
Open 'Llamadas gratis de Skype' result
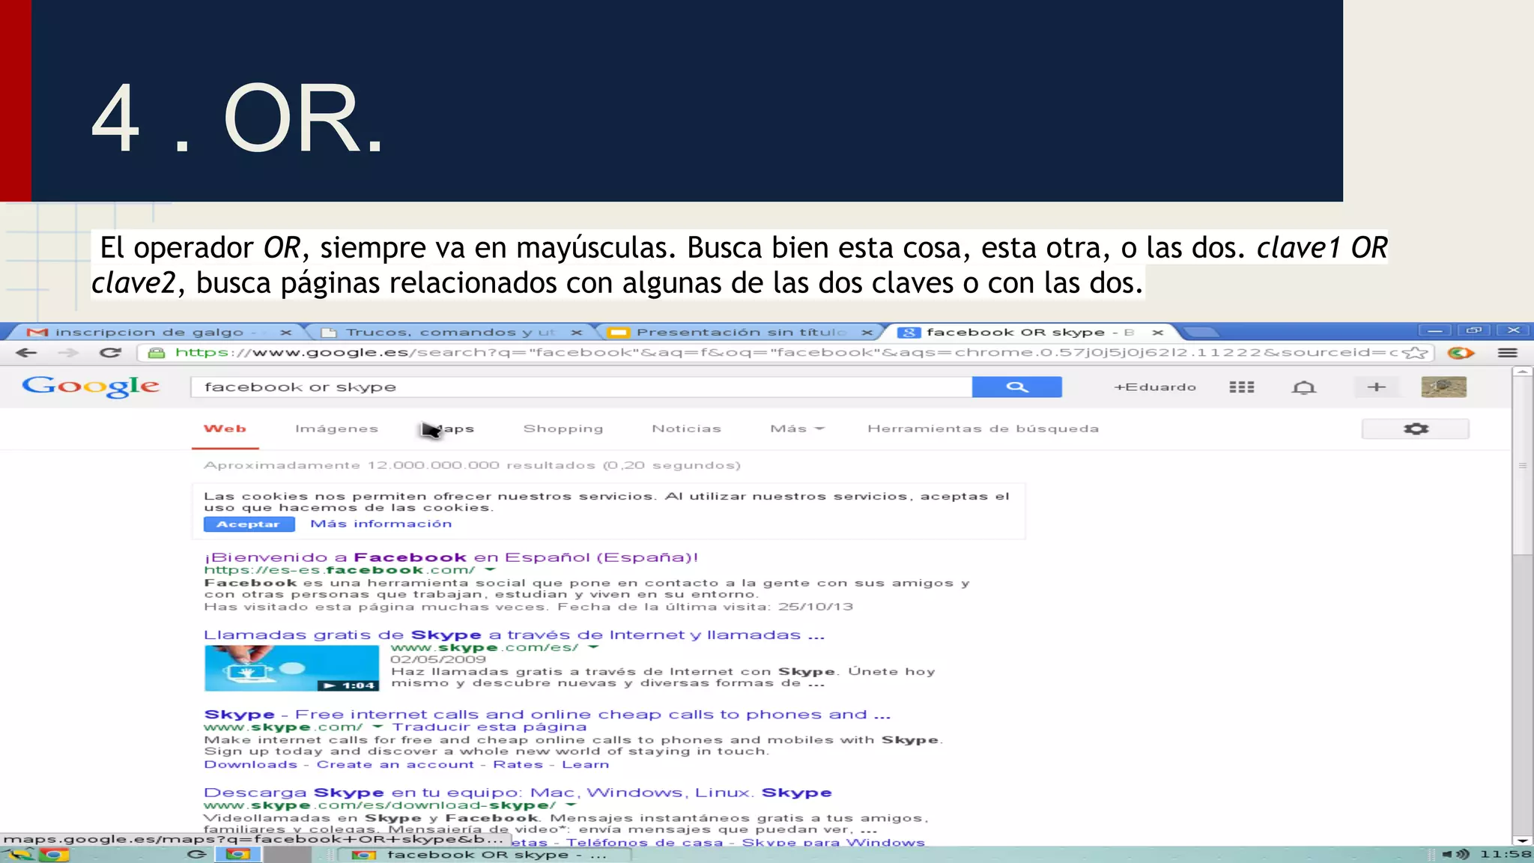tap(514, 635)
